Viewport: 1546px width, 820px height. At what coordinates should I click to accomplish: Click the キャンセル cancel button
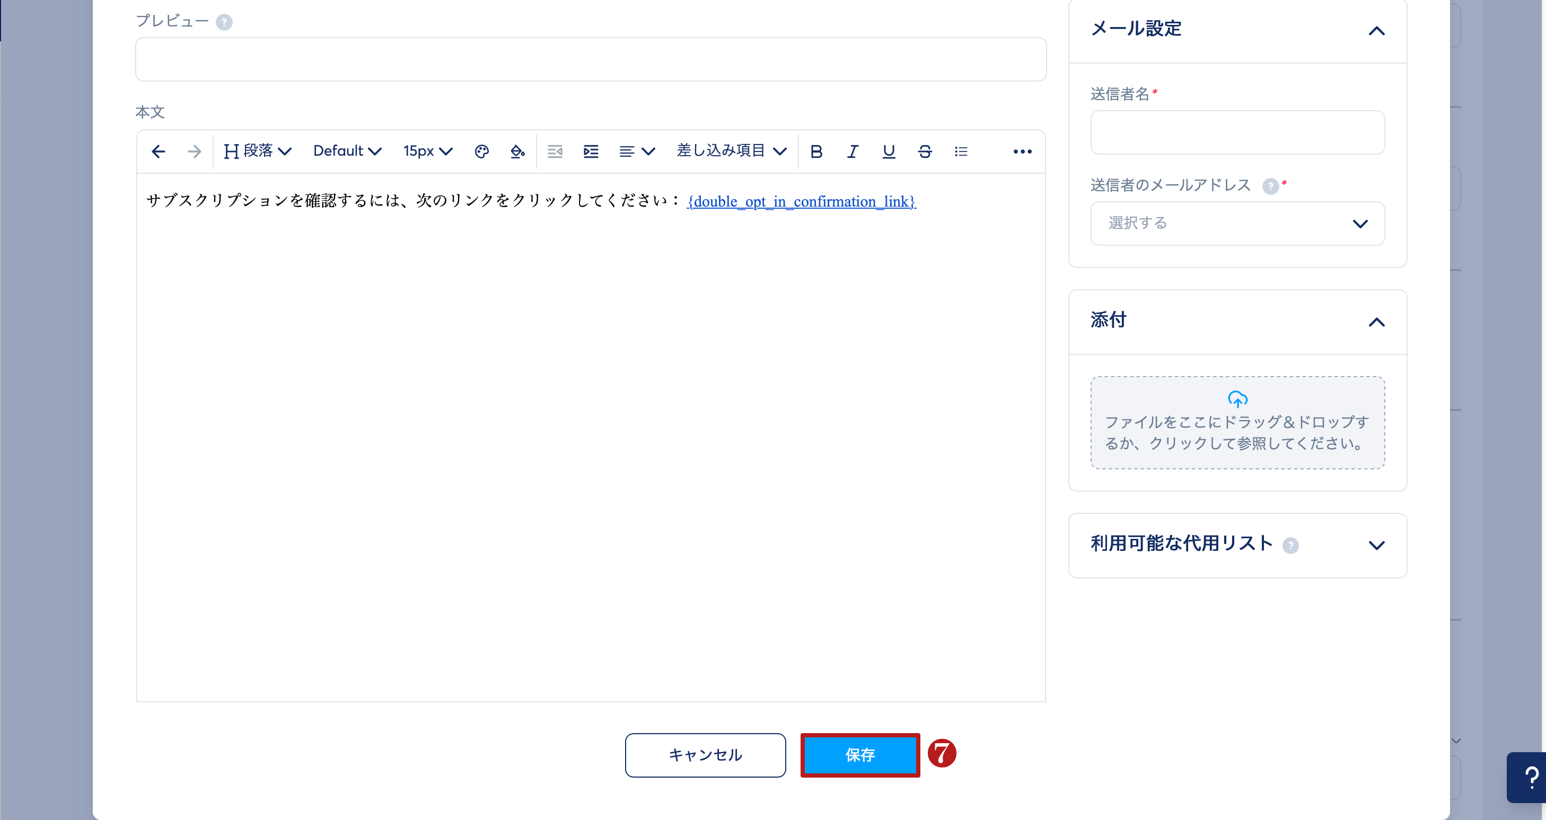pyautogui.click(x=705, y=755)
